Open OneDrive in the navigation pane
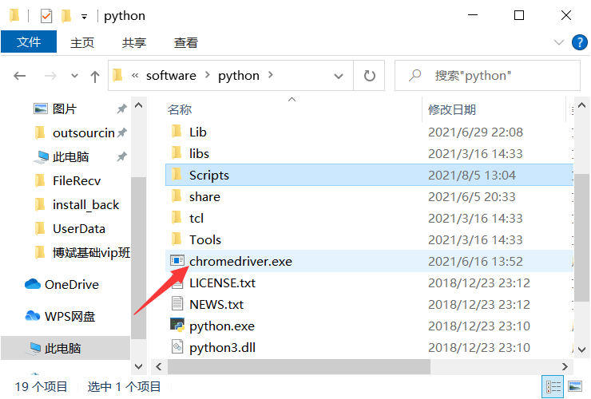Image resolution: width=591 pixels, height=399 pixels. 72,284
